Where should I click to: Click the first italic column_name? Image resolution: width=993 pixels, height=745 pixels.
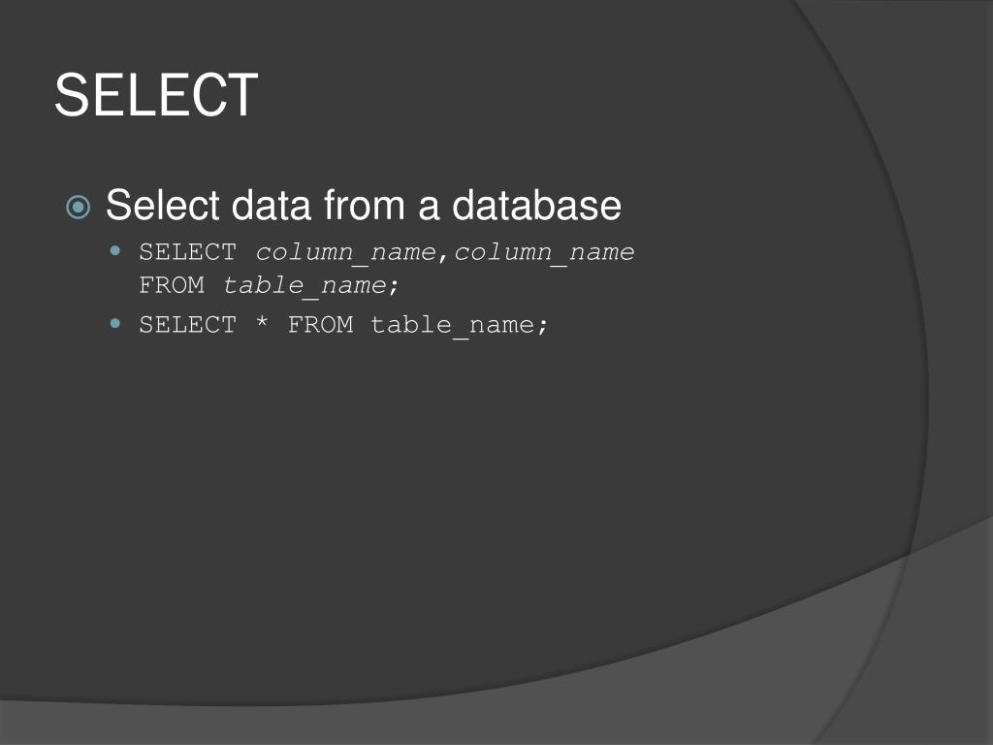coord(346,253)
